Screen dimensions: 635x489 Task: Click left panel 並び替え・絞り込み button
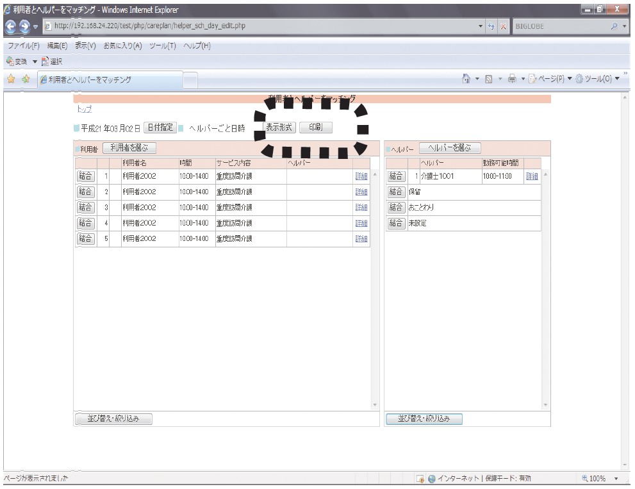tap(114, 419)
